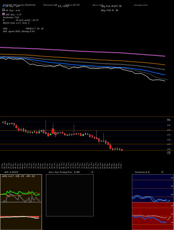Click the last red candlestick on the chart

(x=122, y=150)
